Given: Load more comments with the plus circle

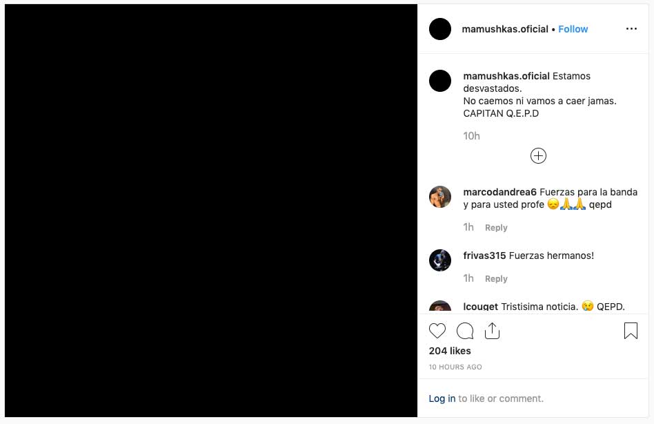Looking at the screenshot, I should (538, 155).
